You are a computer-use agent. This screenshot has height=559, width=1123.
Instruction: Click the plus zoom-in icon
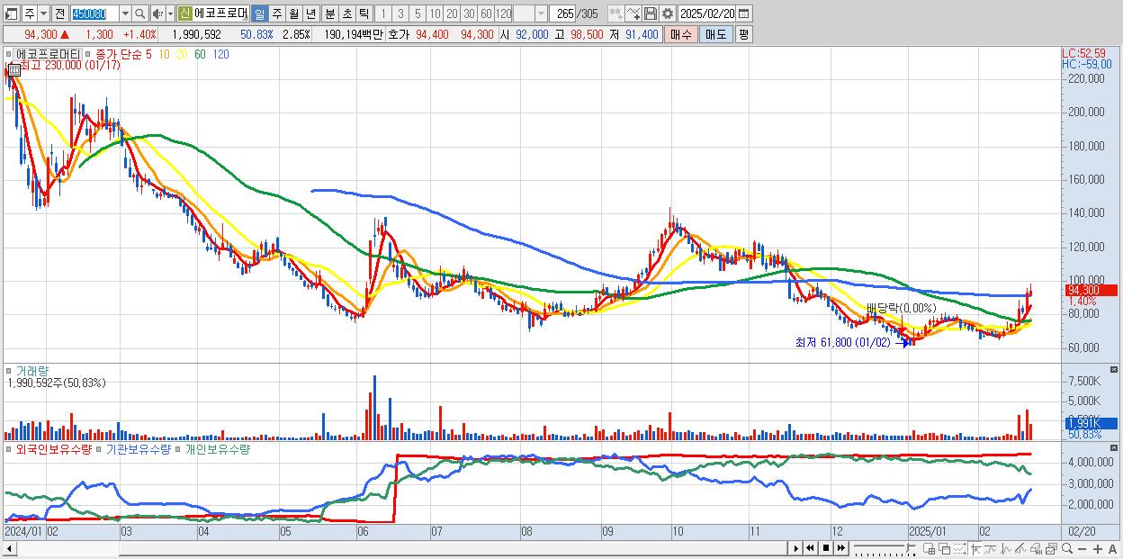coord(1098,548)
